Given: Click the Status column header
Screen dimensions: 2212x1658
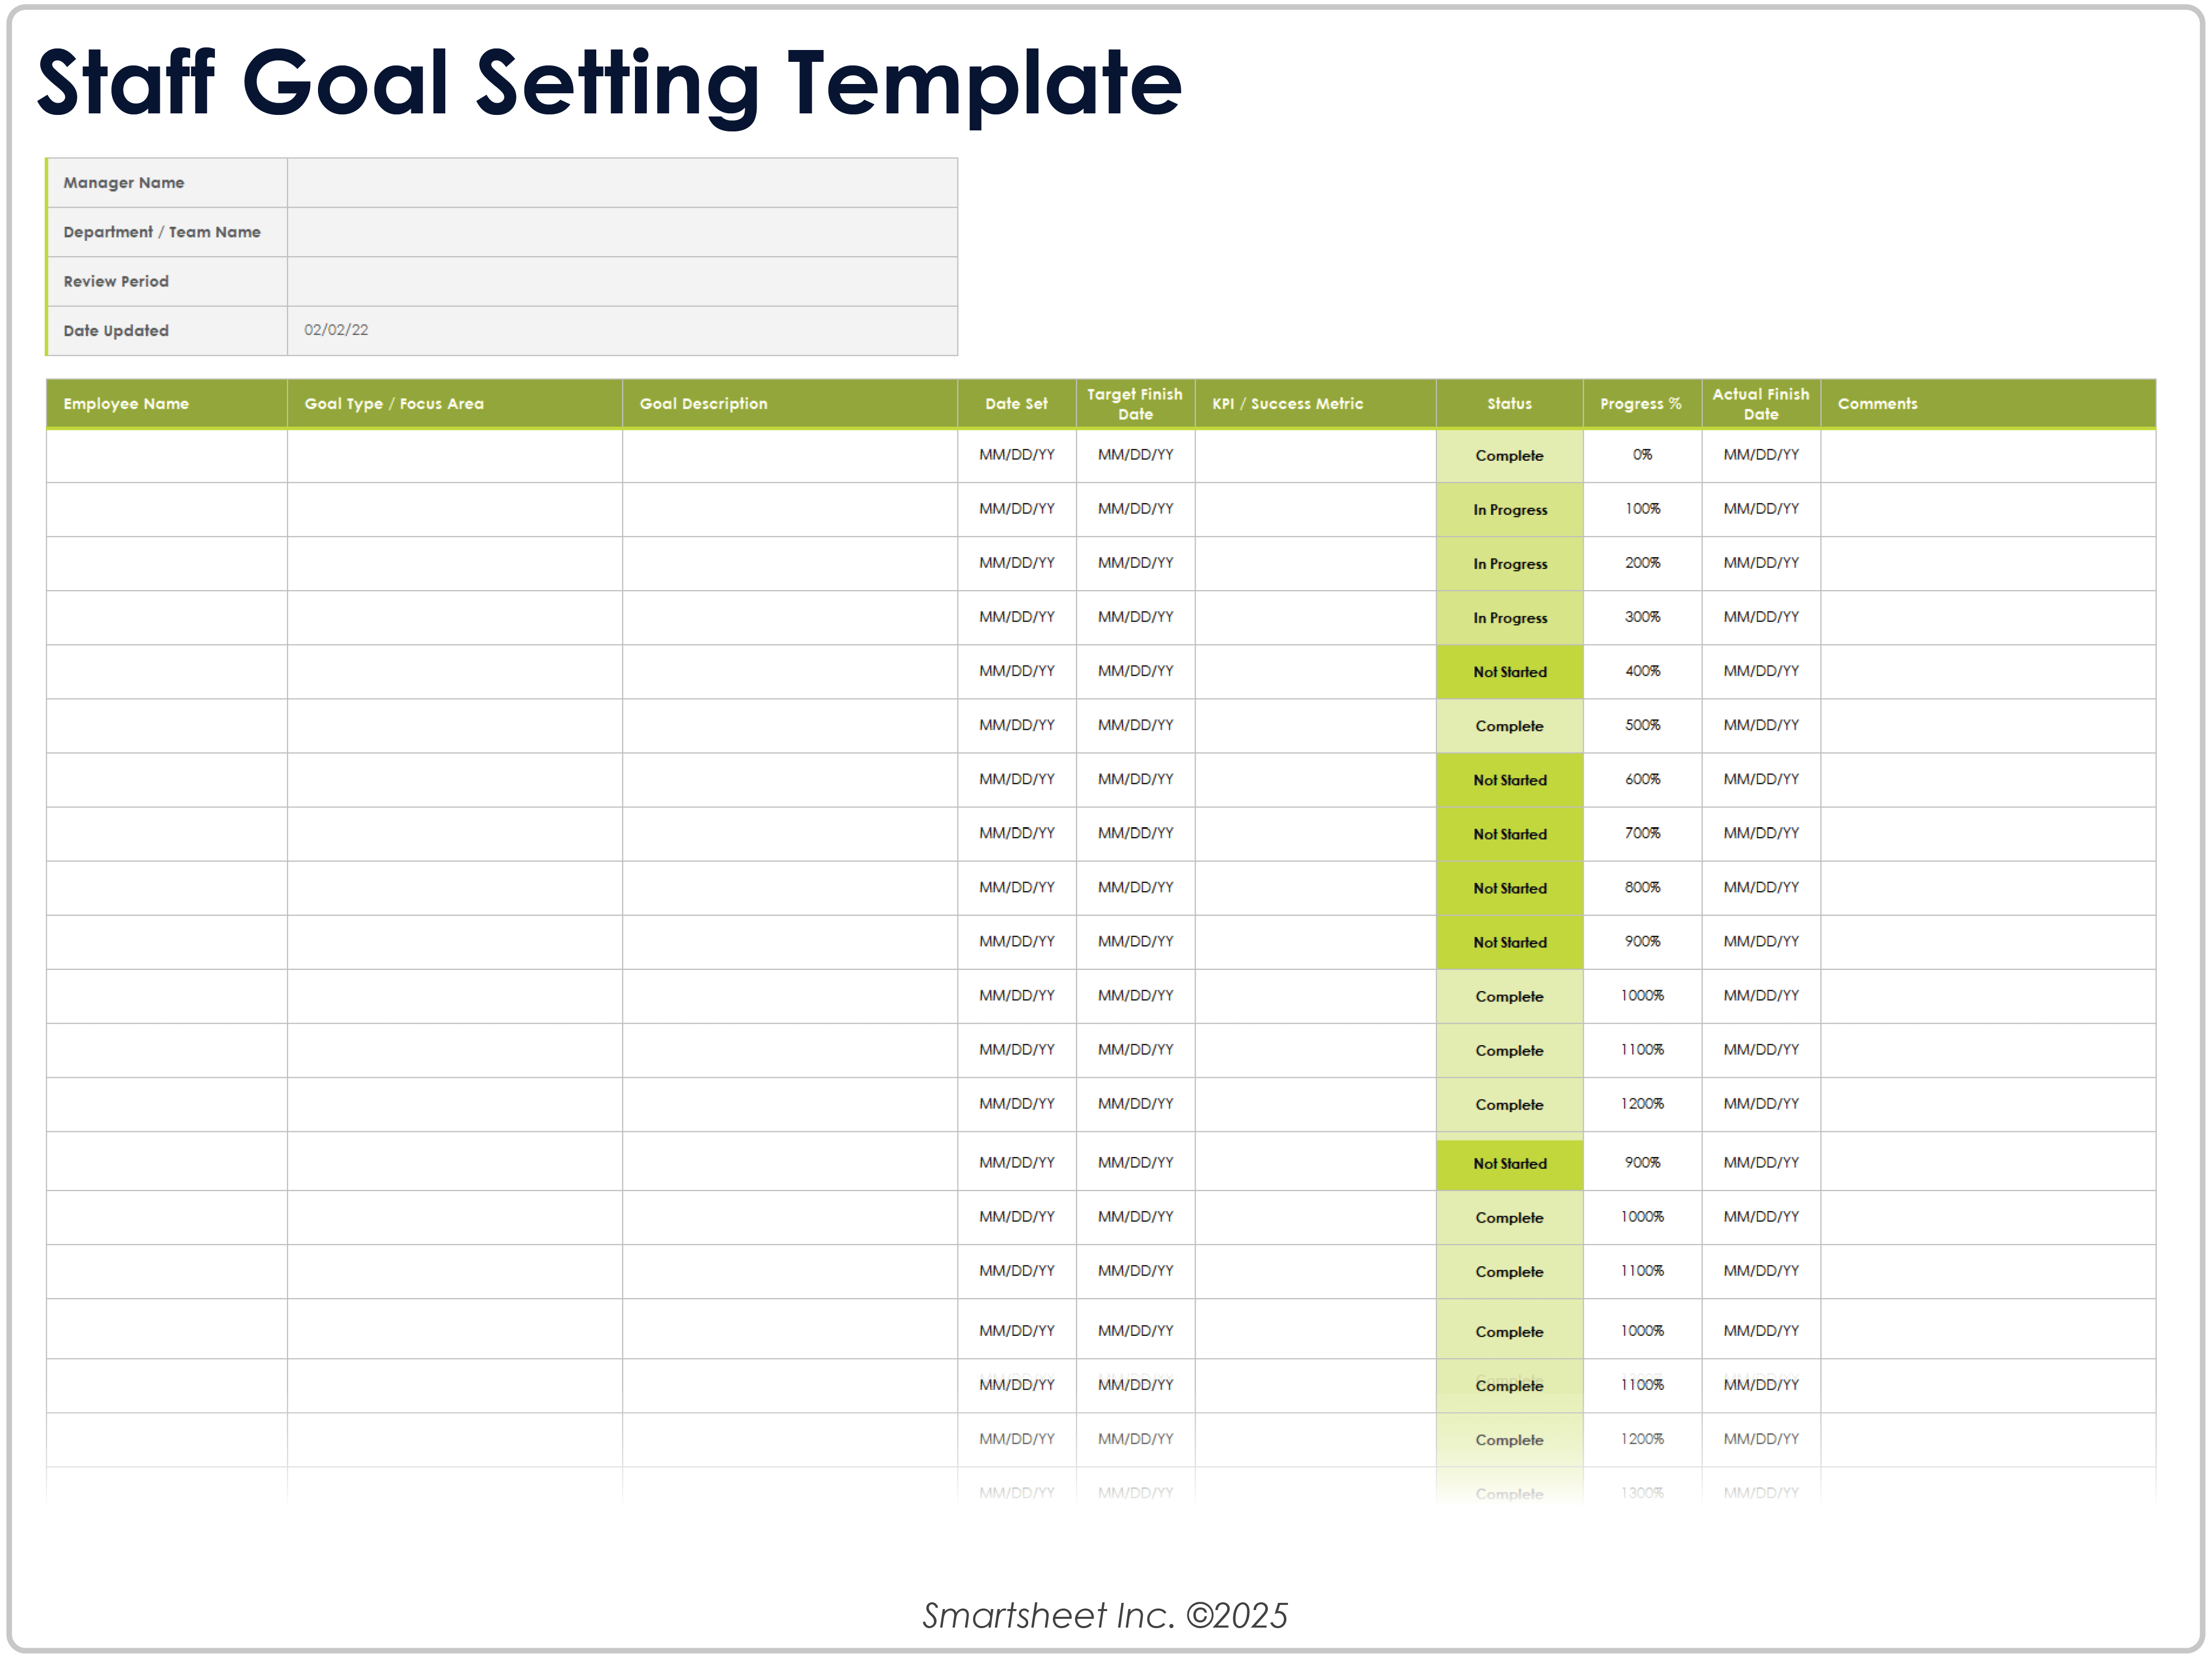Looking at the screenshot, I should (x=1509, y=404).
